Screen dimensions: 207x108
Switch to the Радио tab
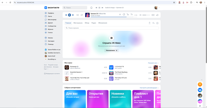pyautogui.click(x=94, y=23)
